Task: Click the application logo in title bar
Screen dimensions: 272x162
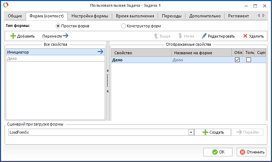Action: tap(5, 5)
